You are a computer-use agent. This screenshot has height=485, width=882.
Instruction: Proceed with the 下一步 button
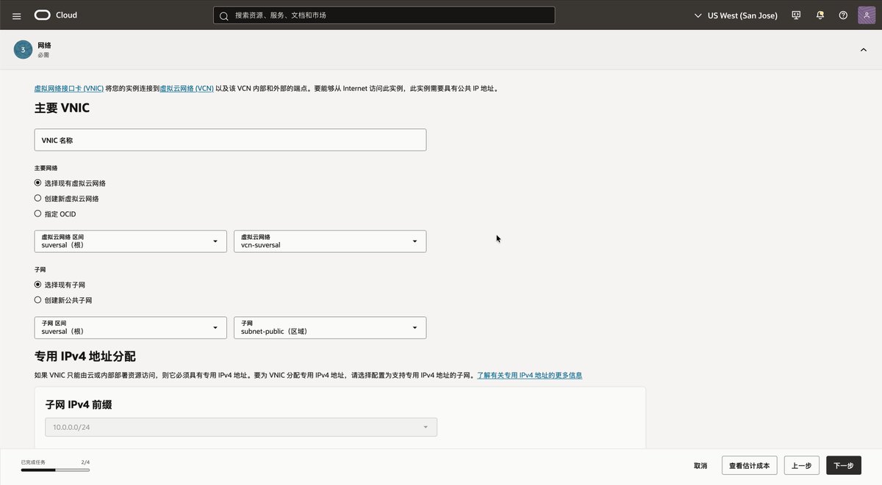pos(844,465)
